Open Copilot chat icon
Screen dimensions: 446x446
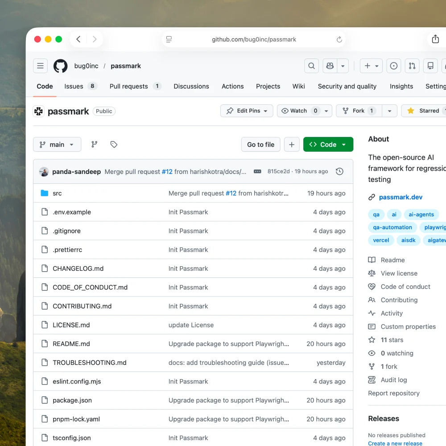[330, 66]
